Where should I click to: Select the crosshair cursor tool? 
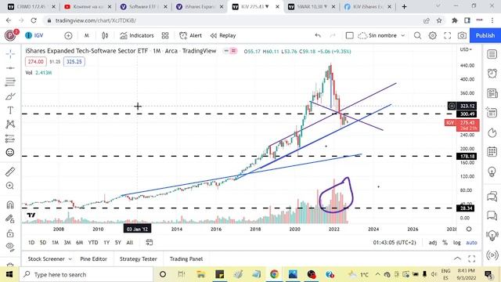10,54
